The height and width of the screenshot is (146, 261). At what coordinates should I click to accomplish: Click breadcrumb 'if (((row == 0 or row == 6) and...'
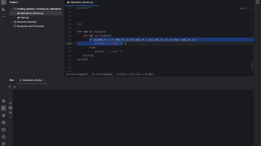click(x=135, y=74)
